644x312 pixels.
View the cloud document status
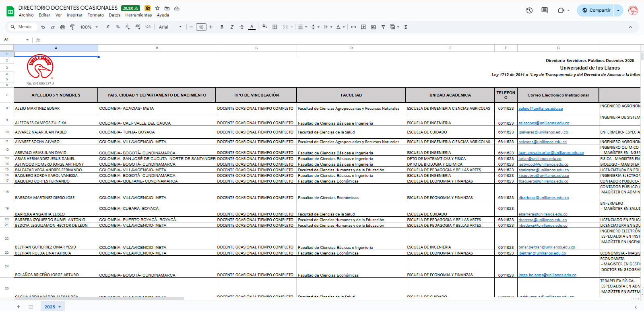177,8
